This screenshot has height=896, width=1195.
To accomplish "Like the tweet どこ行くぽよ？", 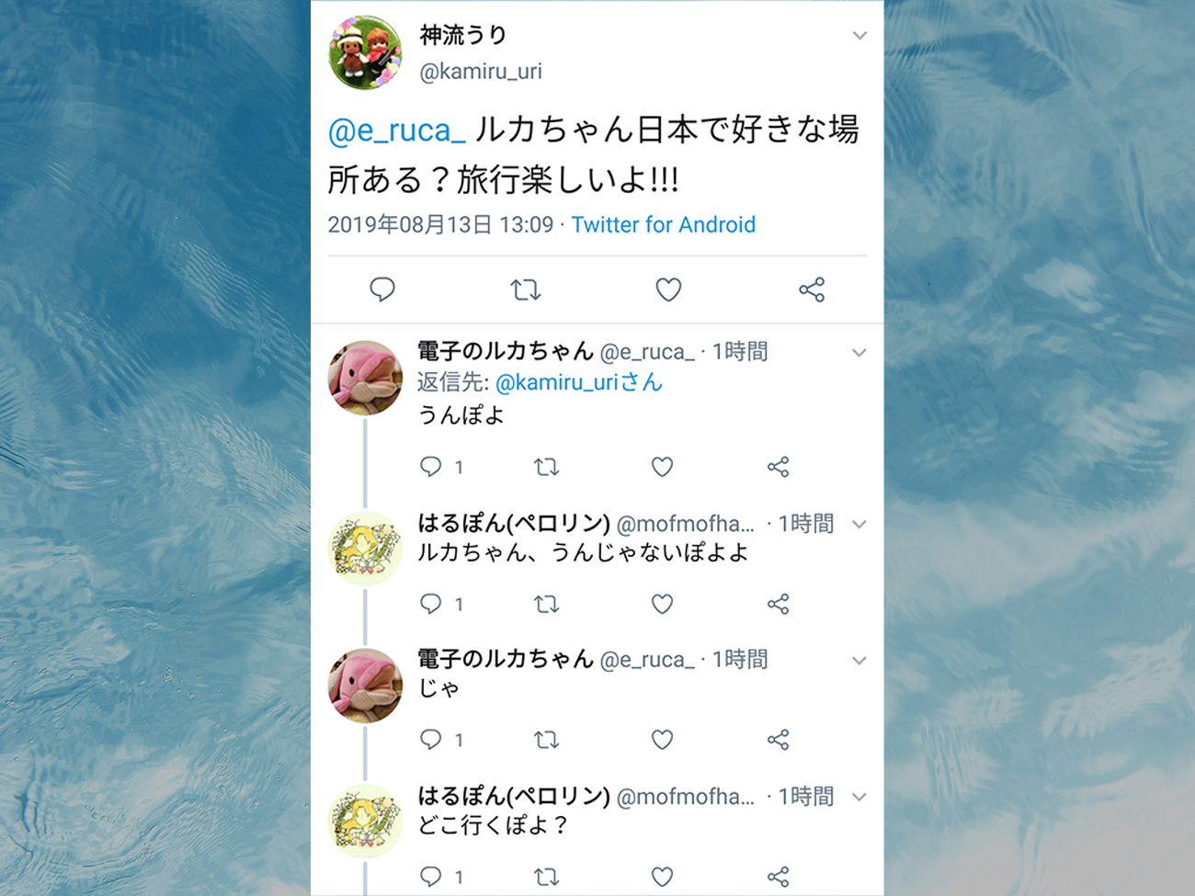I will [662, 876].
